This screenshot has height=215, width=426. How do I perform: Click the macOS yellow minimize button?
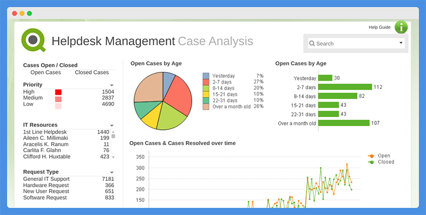pyautogui.click(x=22, y=13)
